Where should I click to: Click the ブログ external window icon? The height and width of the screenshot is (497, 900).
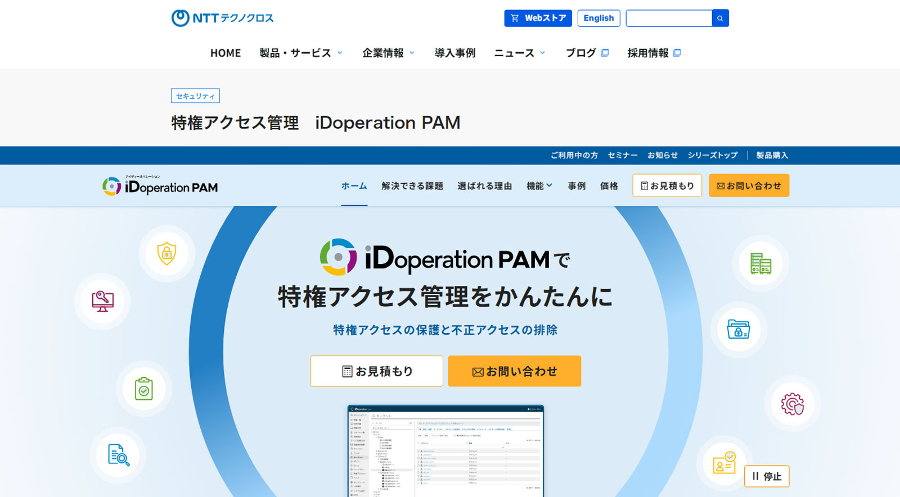pyautogui.click(x=605, y=53)
